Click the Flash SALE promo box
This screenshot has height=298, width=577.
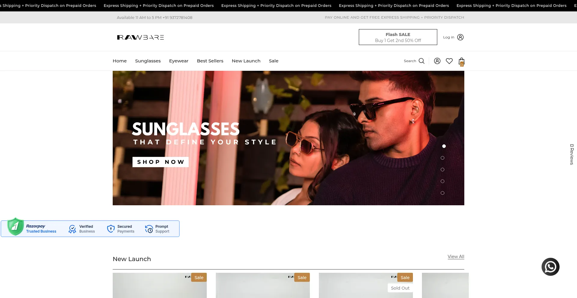coord(398,37)
